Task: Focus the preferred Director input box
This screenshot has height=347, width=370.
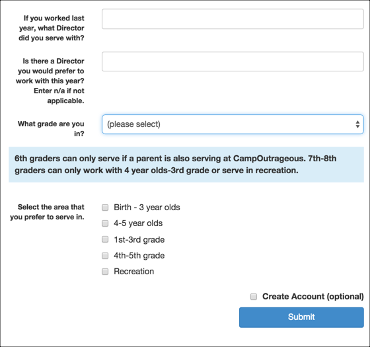Action: coord(233,61)
